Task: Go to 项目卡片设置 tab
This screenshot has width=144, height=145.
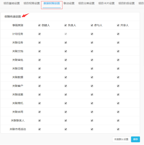Action: [x=107, y=3]
